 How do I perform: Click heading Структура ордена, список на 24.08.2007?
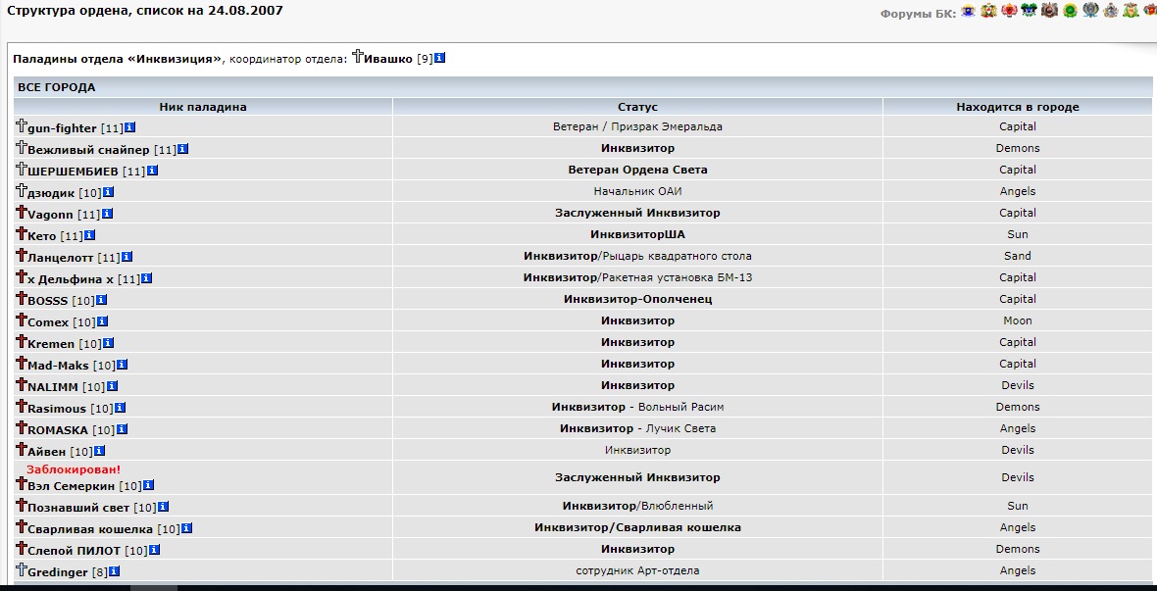point(145,11)
